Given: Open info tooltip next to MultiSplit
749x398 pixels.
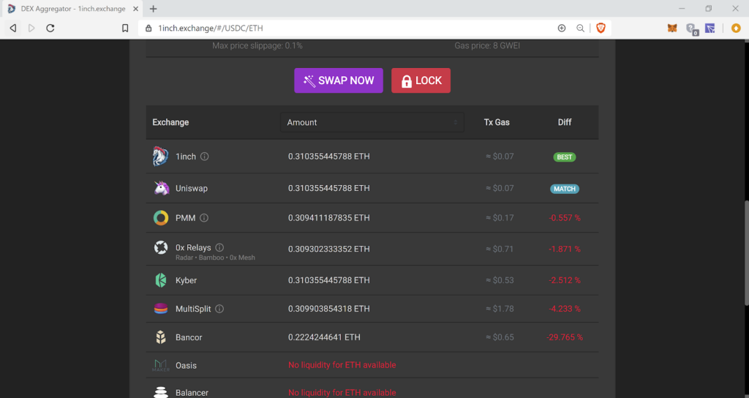Looking at the screenshot, I should tap(219, 309).
